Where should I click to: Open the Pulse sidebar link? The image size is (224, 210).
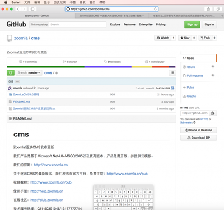point(190,88)
